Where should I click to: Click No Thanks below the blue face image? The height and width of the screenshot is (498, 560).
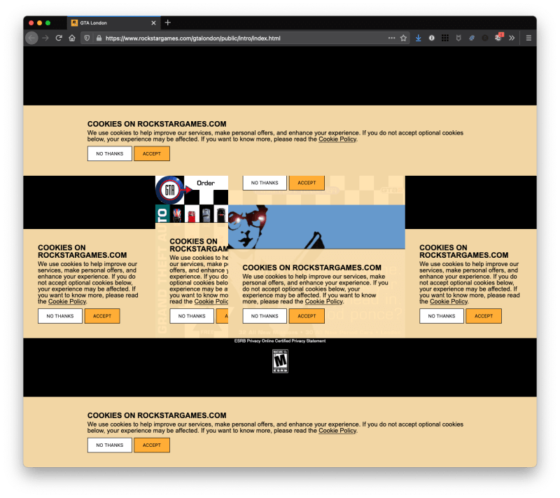(x=265, y=316)
